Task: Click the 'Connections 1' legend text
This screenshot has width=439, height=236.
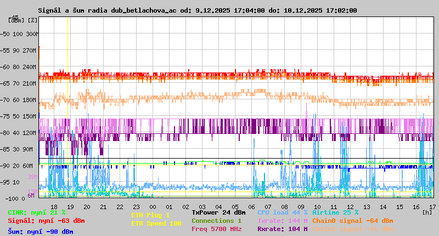Action: [x=216, y=221]
